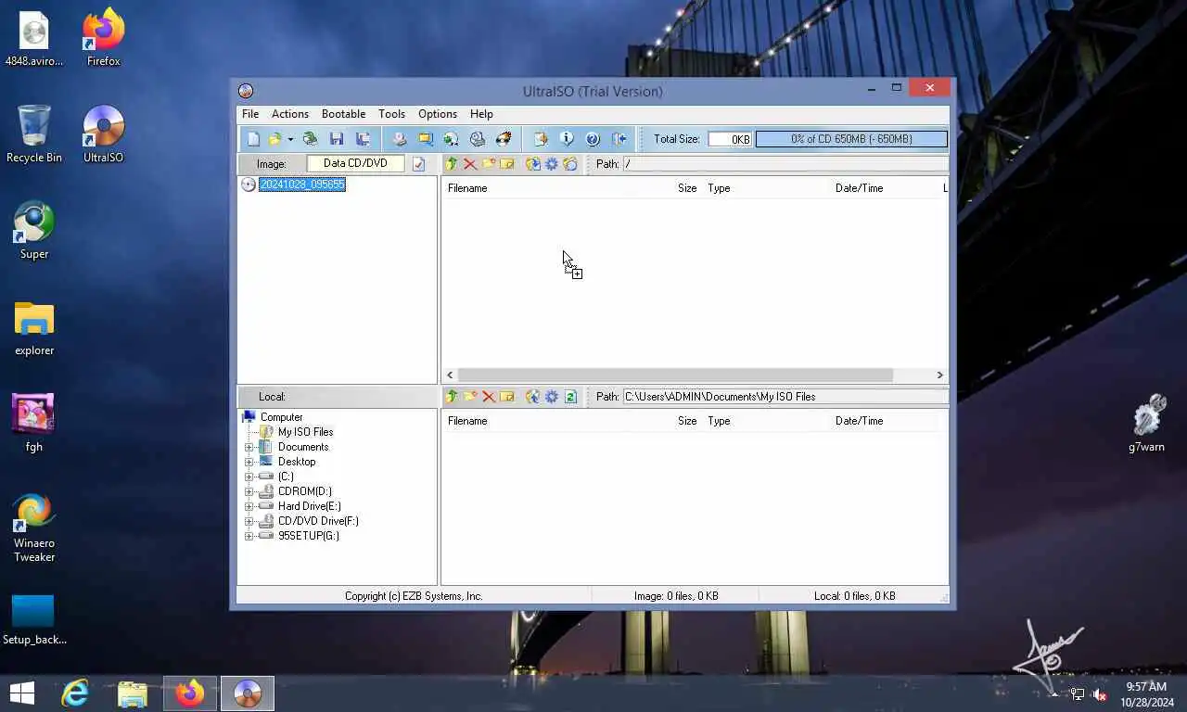Click the blue 'i' Image Information icon
This screenshot has height=712, width=1187.
coord(567,139)
